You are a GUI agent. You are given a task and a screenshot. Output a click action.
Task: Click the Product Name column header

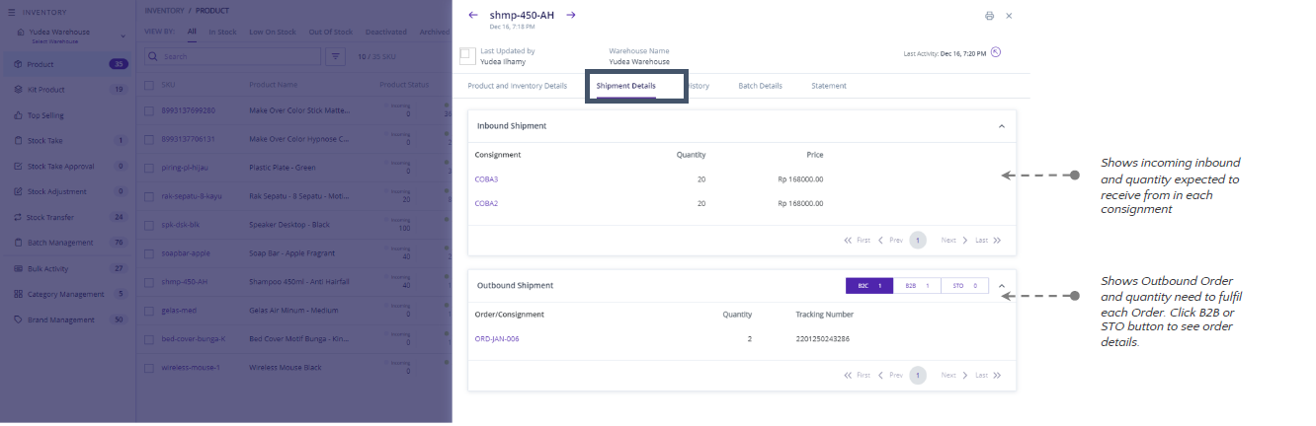(x=274, y=85)
